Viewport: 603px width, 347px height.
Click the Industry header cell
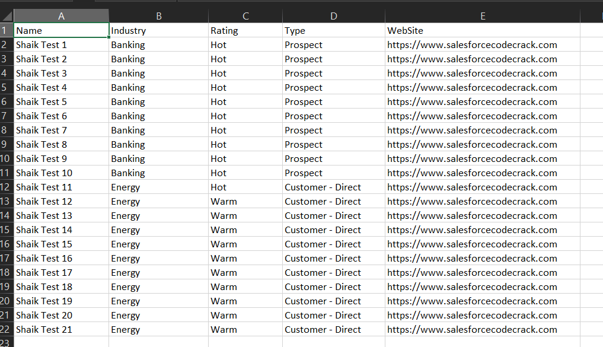158,30
